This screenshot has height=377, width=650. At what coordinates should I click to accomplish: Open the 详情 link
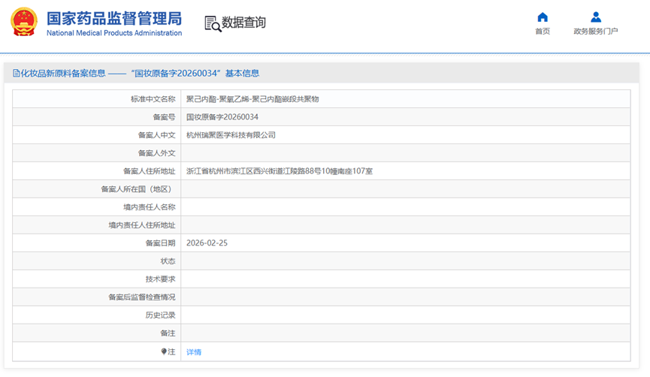(x=194, y=351)
